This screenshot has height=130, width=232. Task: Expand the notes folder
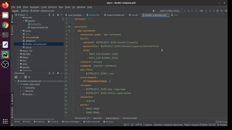tap(21, 31)
